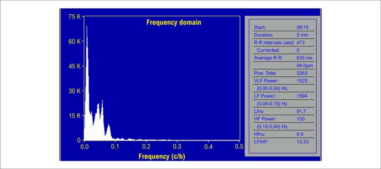Viewport: 381px width, 169px height.
Task: Click the Start value 08:15
Action: (302, 27)
